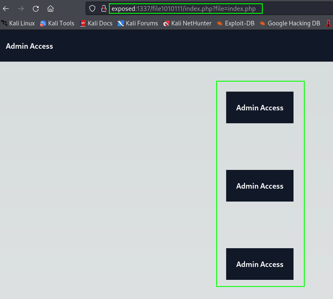The width and height of the screenshot is (333, 299).
Task: Open the Kali Tools bookmark
Action: tap(57, 23)
